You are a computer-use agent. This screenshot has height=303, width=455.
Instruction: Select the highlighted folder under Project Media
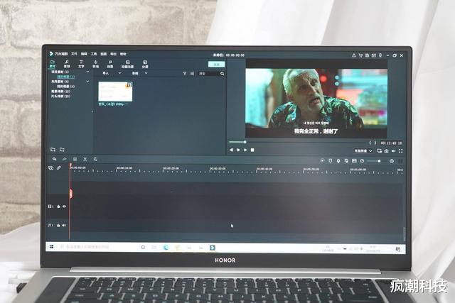pos(65,77)
